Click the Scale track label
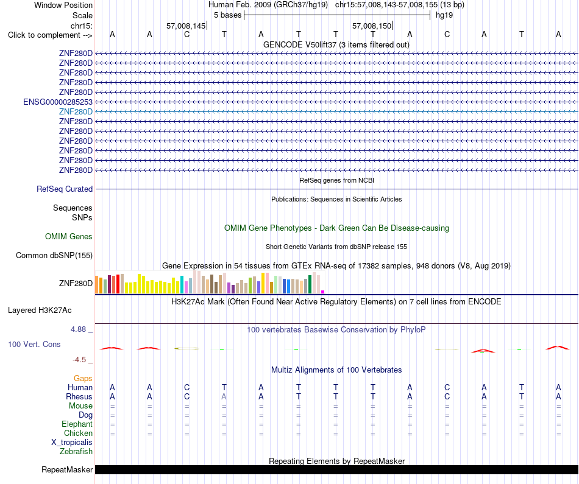Image resolution: width=579 pixels, height=484 pixels. point(82,15)
